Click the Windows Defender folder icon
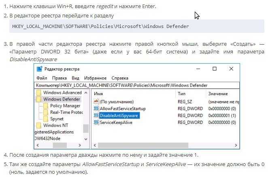Viewport: 268px width, 177px height. [x=39, y=99]
